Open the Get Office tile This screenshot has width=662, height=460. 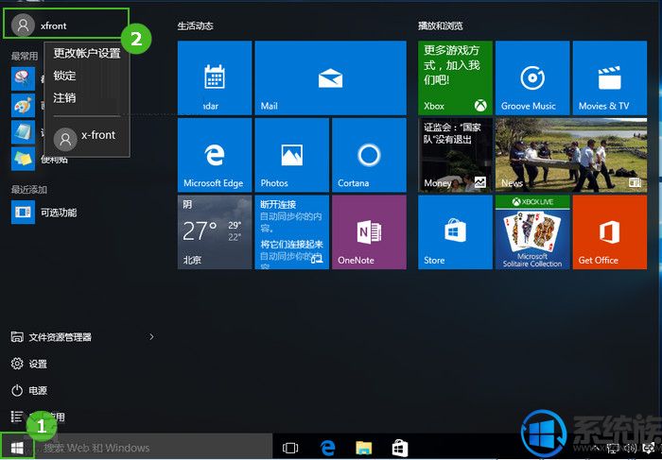[610, 232]
